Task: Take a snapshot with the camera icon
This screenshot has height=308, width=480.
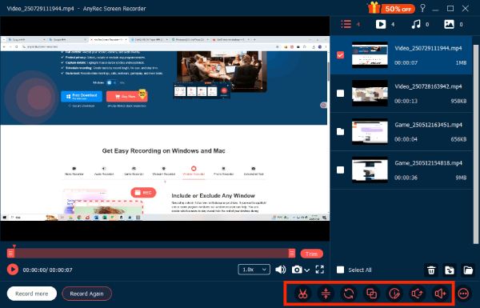Action: (296, 270)
